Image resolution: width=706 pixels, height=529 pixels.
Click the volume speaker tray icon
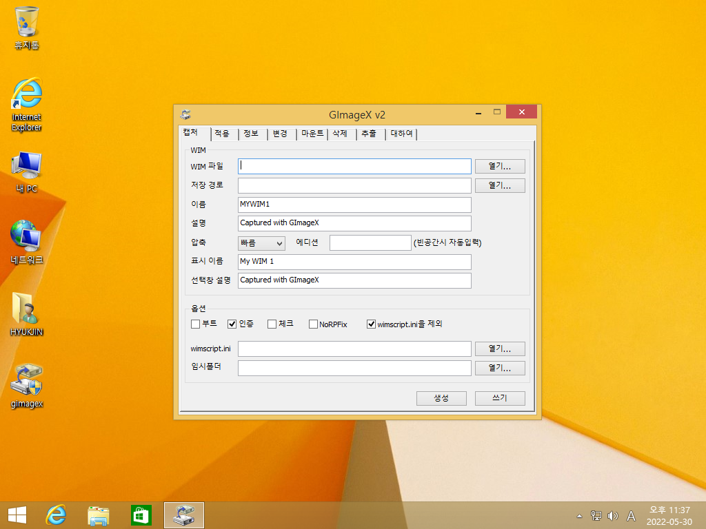[x=612, y=516]
